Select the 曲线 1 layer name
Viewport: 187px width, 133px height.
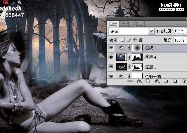[151, 48]
